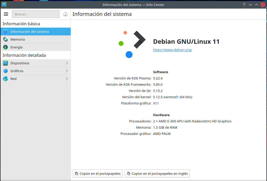Open the Gráficos category
The image size is (267, 181).
(35, 71)
